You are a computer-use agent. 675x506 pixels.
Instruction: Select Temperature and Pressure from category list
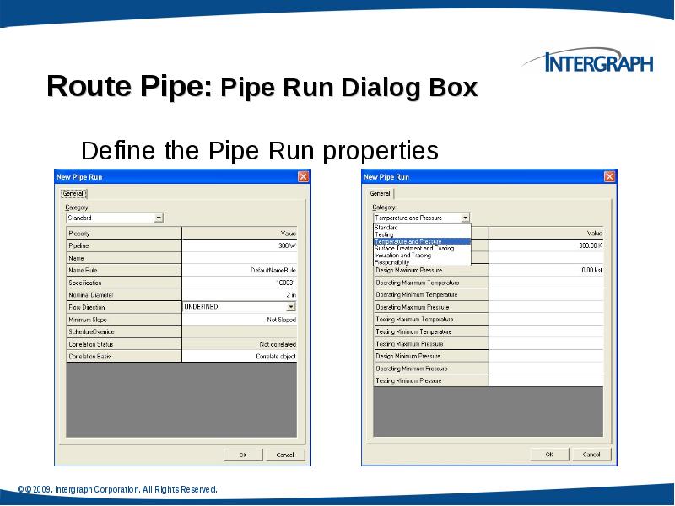[x=413, y=241]
